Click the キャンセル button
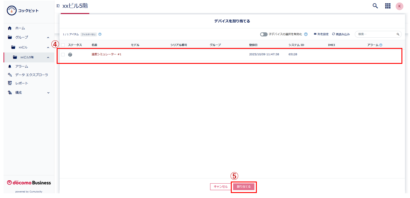This screenshot has height=198, width=410. pyautogui.click(x=220, y=187)
